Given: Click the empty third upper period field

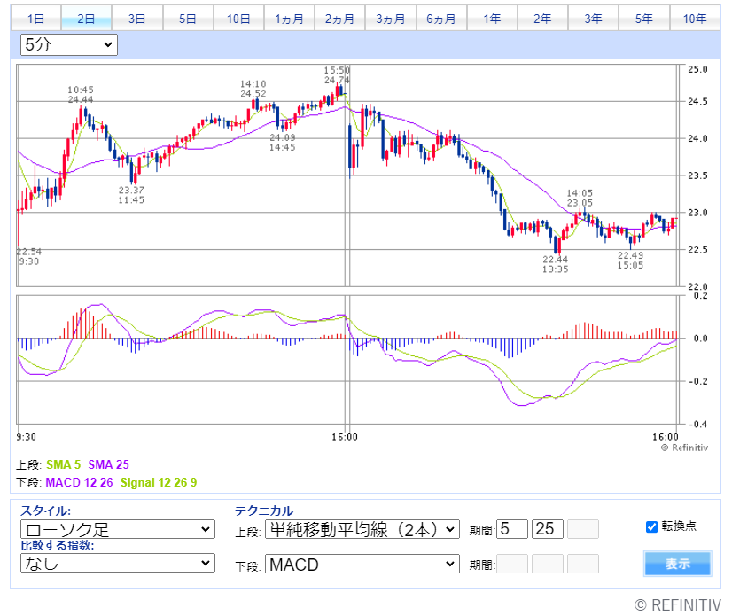Looking at the screenshot, I should coord(582,529).
